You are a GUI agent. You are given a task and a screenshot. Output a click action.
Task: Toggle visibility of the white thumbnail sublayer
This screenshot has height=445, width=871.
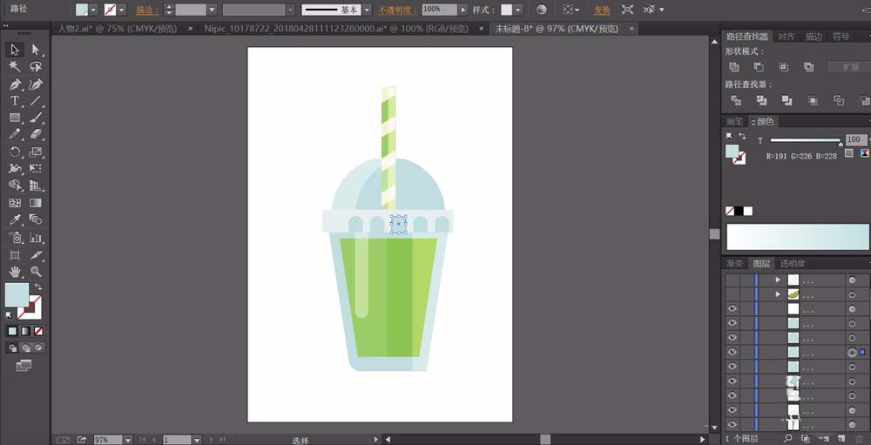click(x=732, y=308)
